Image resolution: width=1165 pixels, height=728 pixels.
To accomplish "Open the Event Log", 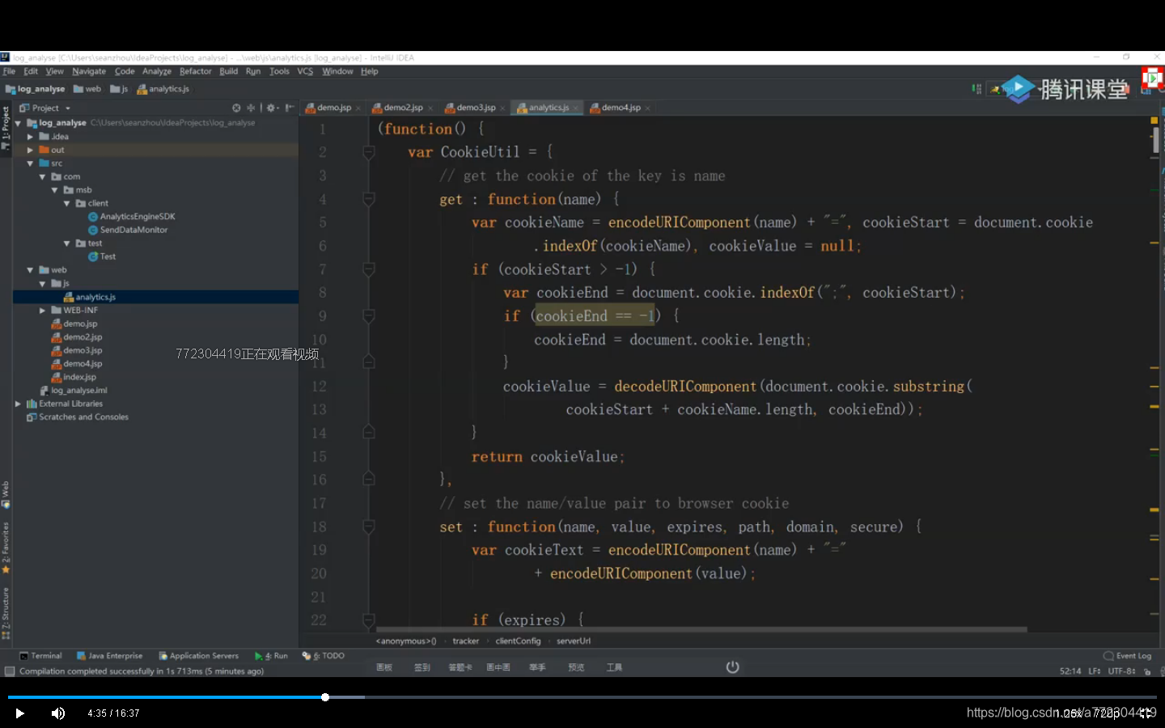I will point(1128,656).
